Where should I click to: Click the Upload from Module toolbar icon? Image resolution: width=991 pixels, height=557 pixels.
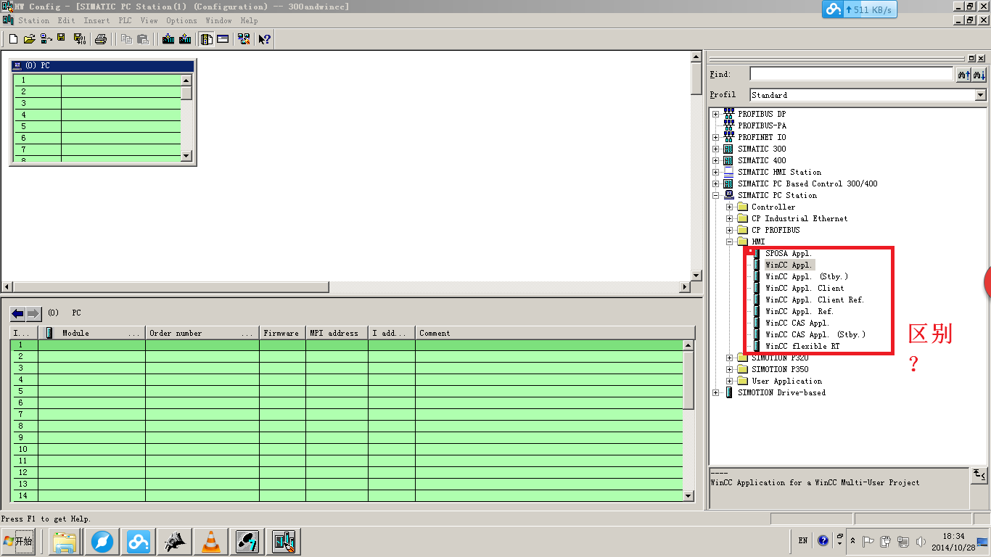184,39
